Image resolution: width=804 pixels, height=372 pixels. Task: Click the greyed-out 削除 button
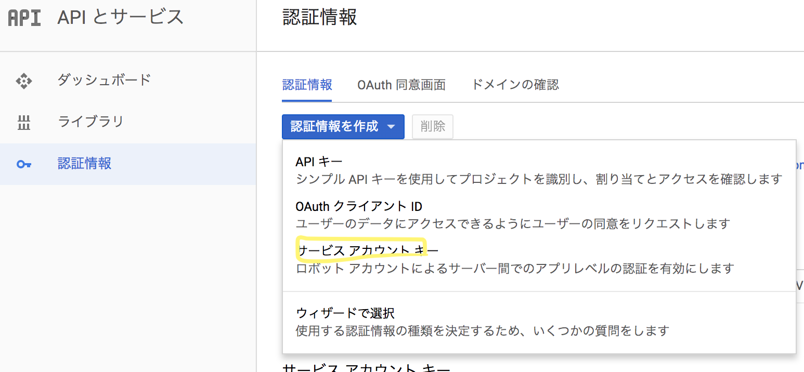click(x=433, y=127)
